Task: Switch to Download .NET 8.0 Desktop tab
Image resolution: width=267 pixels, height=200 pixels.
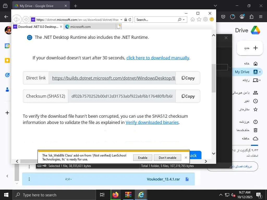Action: (x=38, y=27)
